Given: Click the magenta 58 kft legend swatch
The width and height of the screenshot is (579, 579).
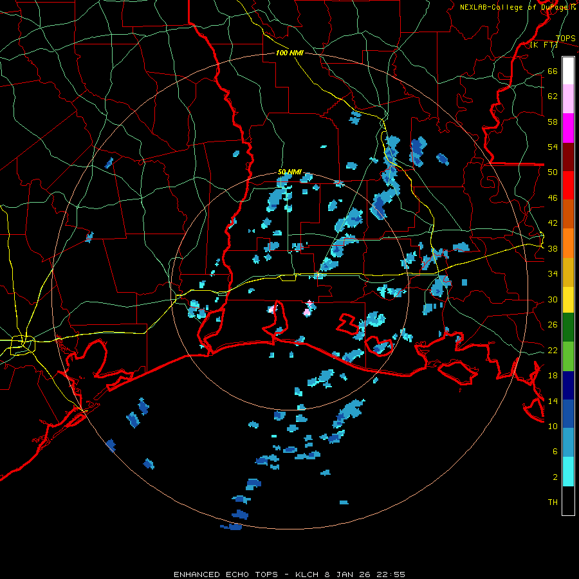Looking at the screenshot, I should coord(568,128).
